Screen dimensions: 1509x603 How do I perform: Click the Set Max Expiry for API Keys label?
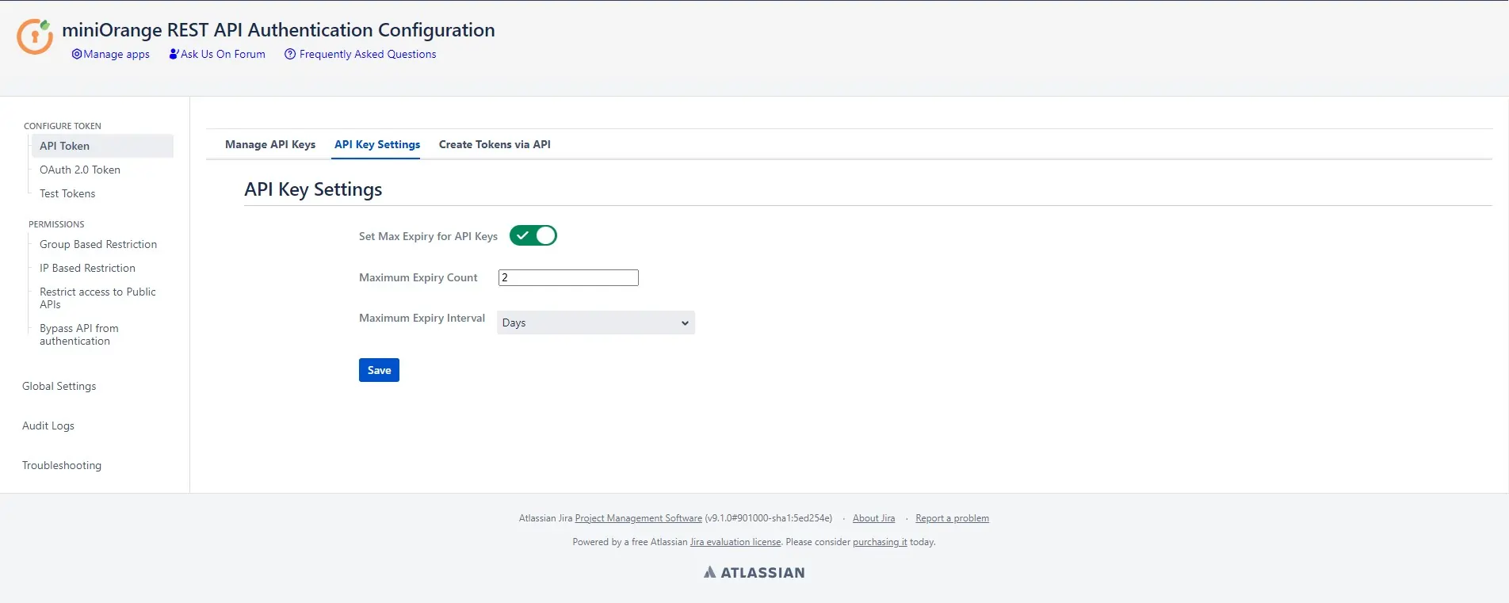click(x=428, y=236)
